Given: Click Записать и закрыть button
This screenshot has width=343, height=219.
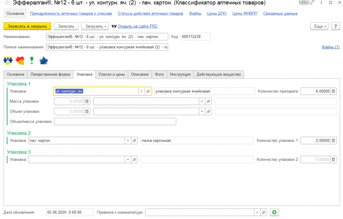Looking at the screenshot, I should click(27, 26).
